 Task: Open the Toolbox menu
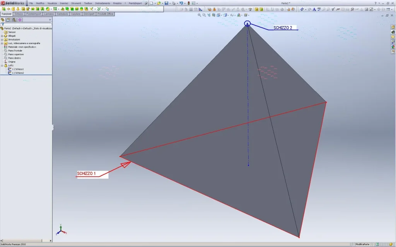pyautogui.click(x=88, y=3)
